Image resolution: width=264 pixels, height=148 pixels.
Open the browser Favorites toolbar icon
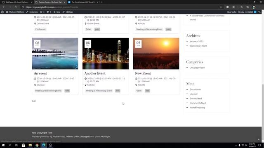[x=241, y=7]
